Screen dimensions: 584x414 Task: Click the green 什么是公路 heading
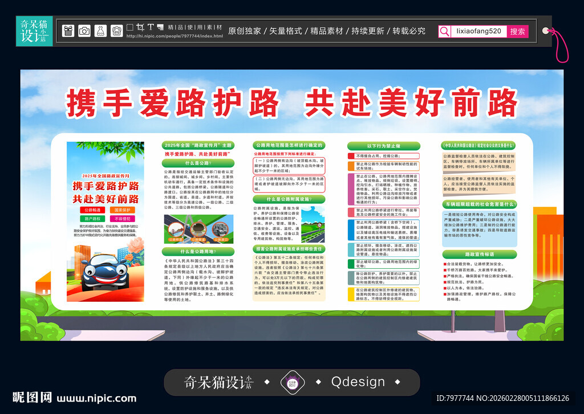point(198,163)
